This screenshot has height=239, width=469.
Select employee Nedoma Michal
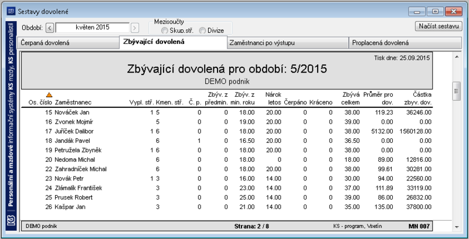[x=75, y=159]
